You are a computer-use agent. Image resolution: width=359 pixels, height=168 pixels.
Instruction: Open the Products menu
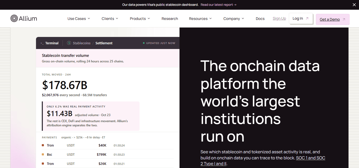tap(140, 19)
